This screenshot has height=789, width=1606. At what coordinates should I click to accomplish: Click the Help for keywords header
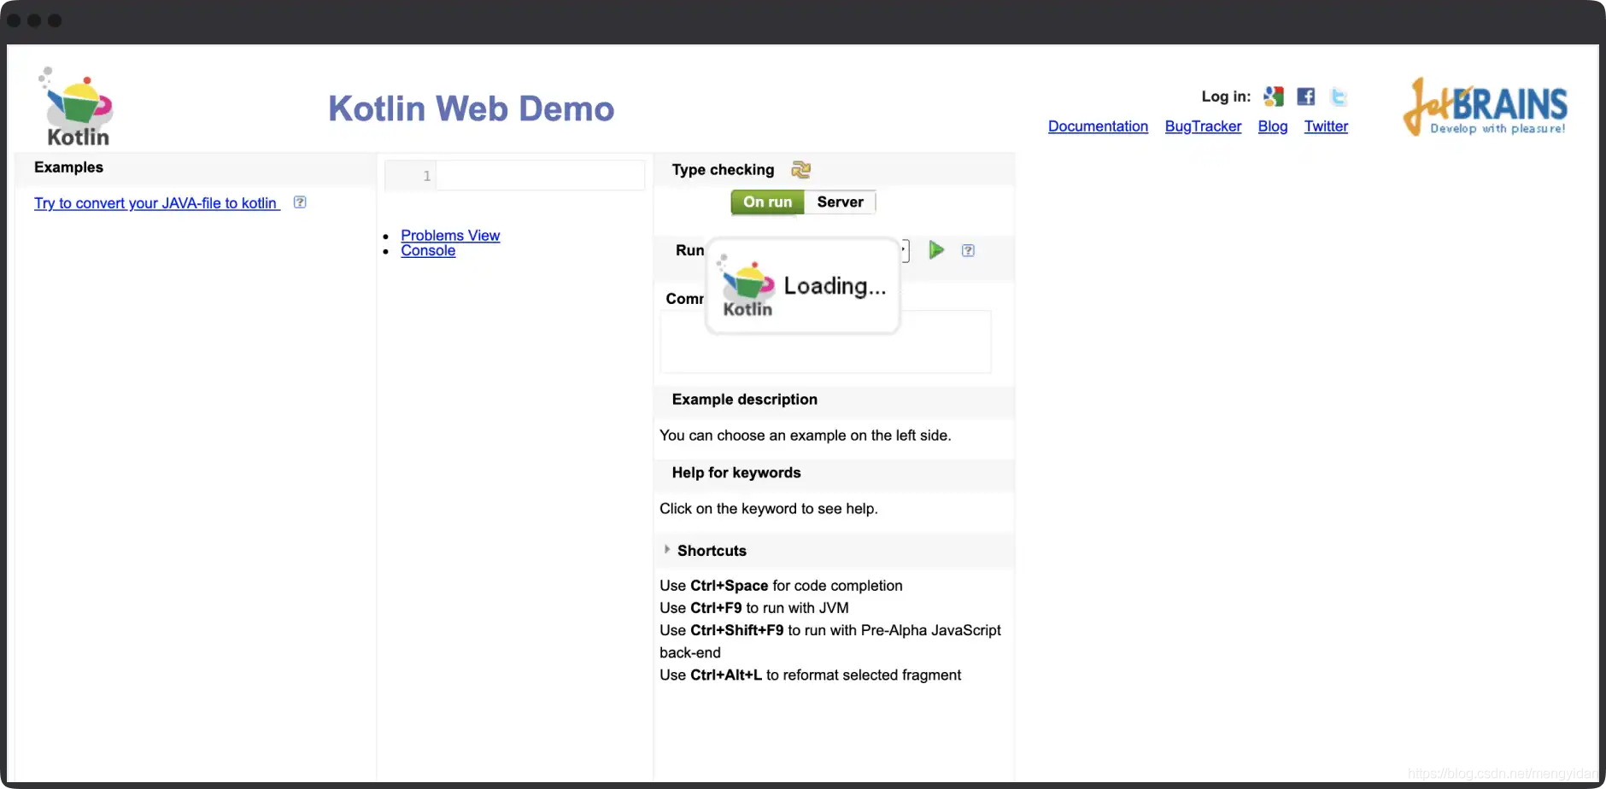point(736,473)
